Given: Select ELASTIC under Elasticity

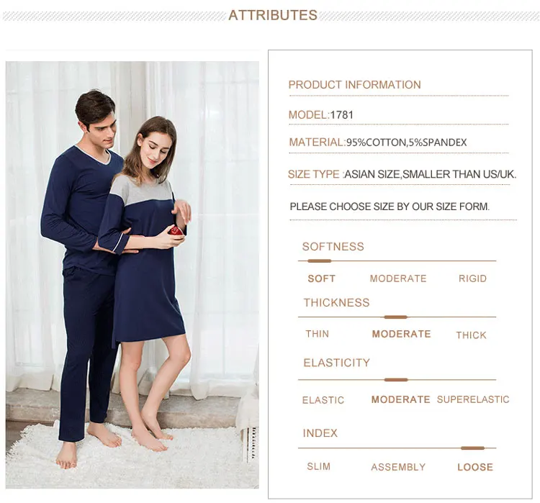Looking at the screenshot, I should (323, 400).
